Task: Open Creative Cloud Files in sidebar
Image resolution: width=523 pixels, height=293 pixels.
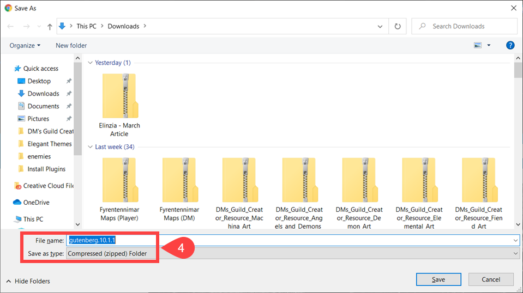Action: 48,186
